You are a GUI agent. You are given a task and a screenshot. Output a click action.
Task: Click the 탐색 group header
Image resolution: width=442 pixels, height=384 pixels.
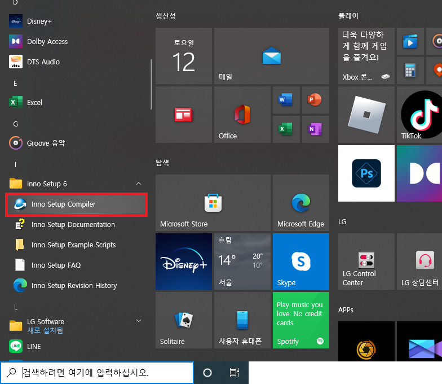click(x=162, y=163)
